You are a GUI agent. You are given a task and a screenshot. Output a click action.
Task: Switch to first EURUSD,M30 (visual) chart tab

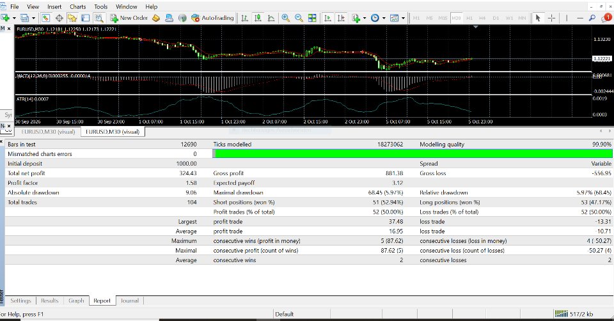coord(48,132)
